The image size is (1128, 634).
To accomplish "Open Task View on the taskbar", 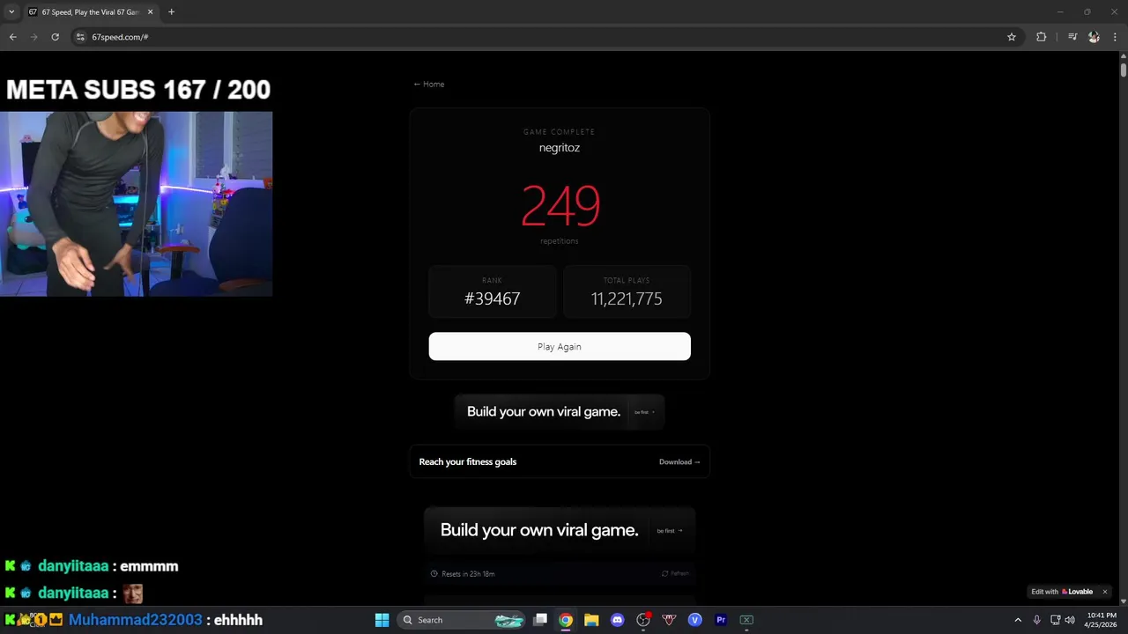I will pos(540,620).
